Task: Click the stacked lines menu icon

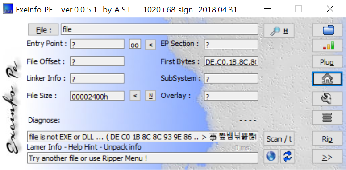Action: point(327,117)
